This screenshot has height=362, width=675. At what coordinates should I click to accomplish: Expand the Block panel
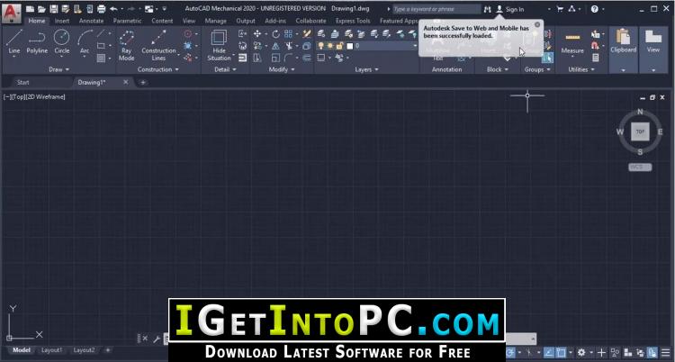(497, 69)
